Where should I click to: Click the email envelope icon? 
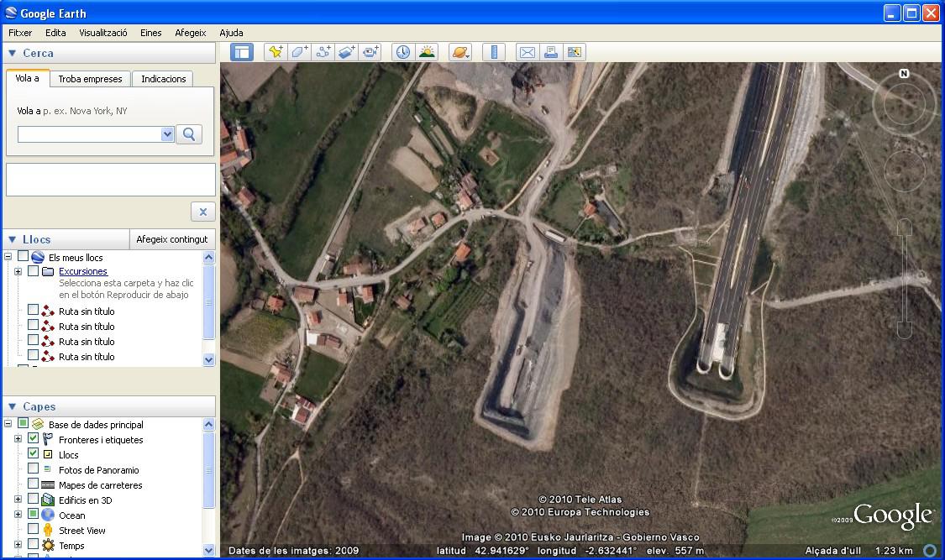point(527,52)
